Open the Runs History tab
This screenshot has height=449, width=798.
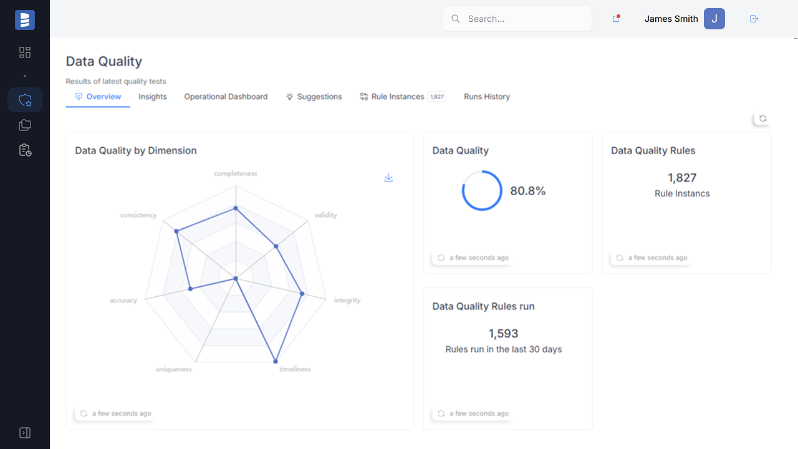point(487,97)
